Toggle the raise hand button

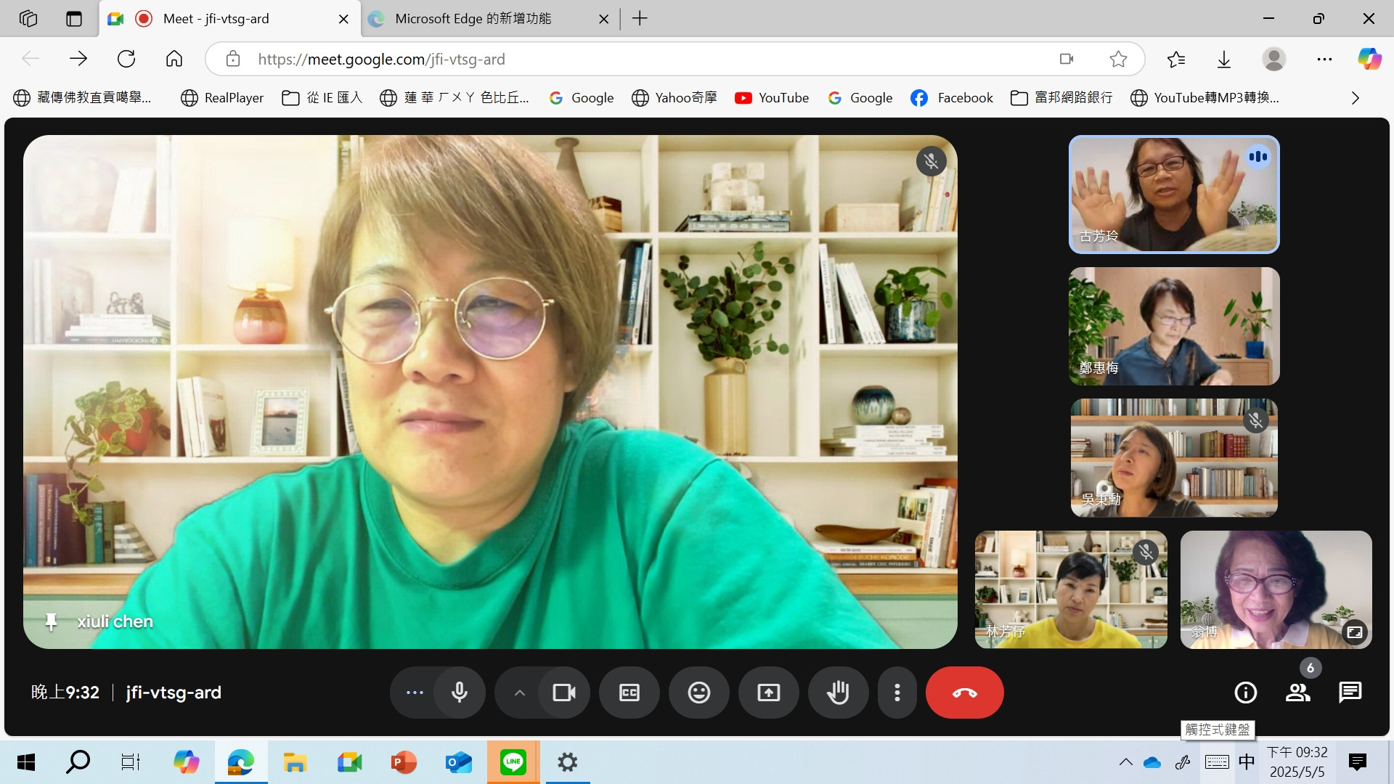838,693
